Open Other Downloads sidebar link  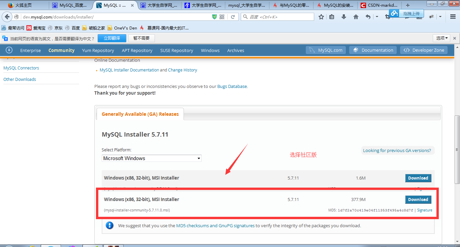[20, 79]
